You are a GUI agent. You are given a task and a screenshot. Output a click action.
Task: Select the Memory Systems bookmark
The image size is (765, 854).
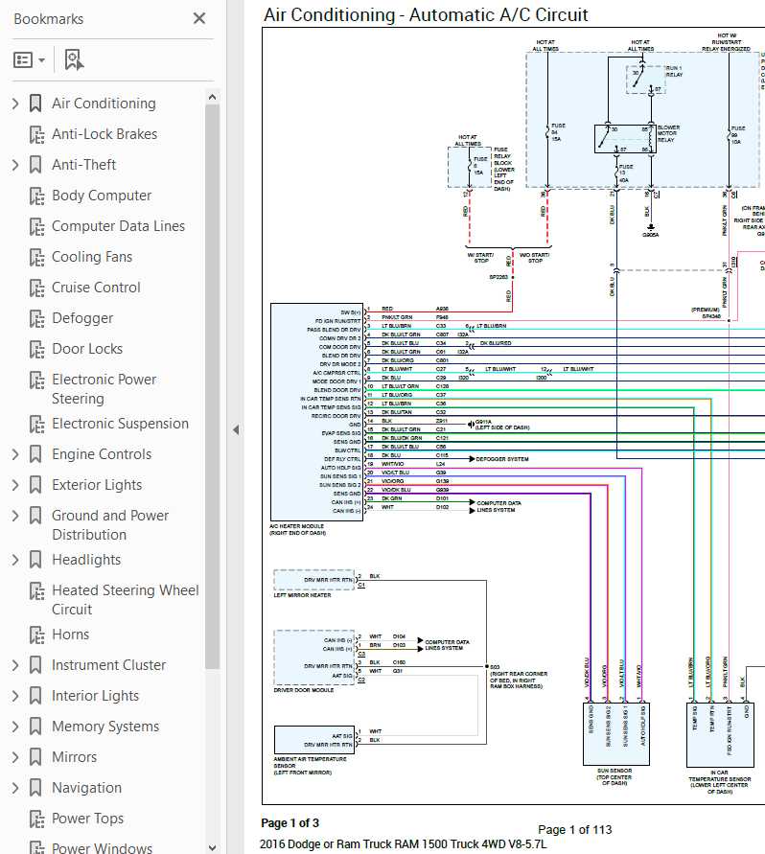click(x=105, y=726)
